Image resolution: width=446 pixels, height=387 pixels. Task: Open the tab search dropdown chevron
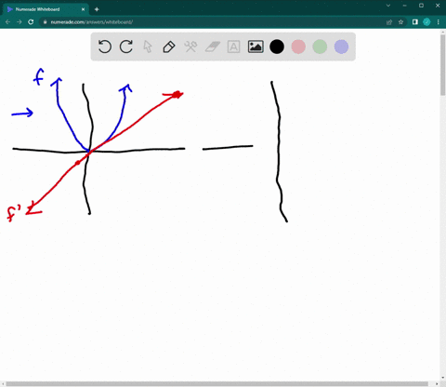[388, 6]
